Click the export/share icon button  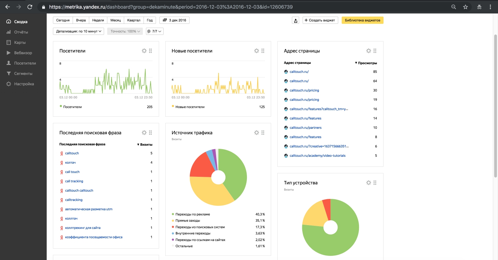coord(296,20)
